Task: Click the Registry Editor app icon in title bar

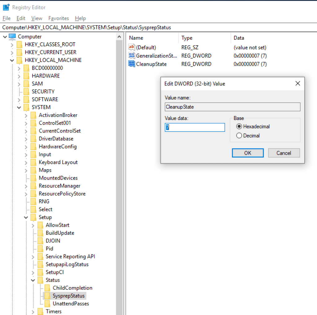Action: coord(6,7)
